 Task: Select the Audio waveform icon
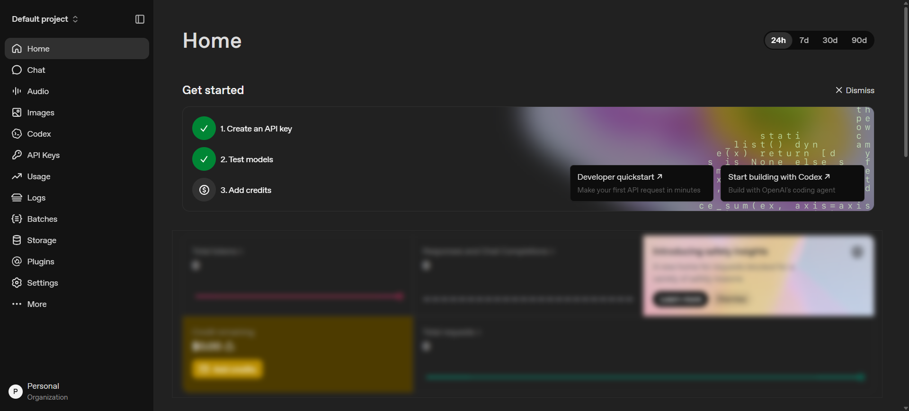(17, 91)
